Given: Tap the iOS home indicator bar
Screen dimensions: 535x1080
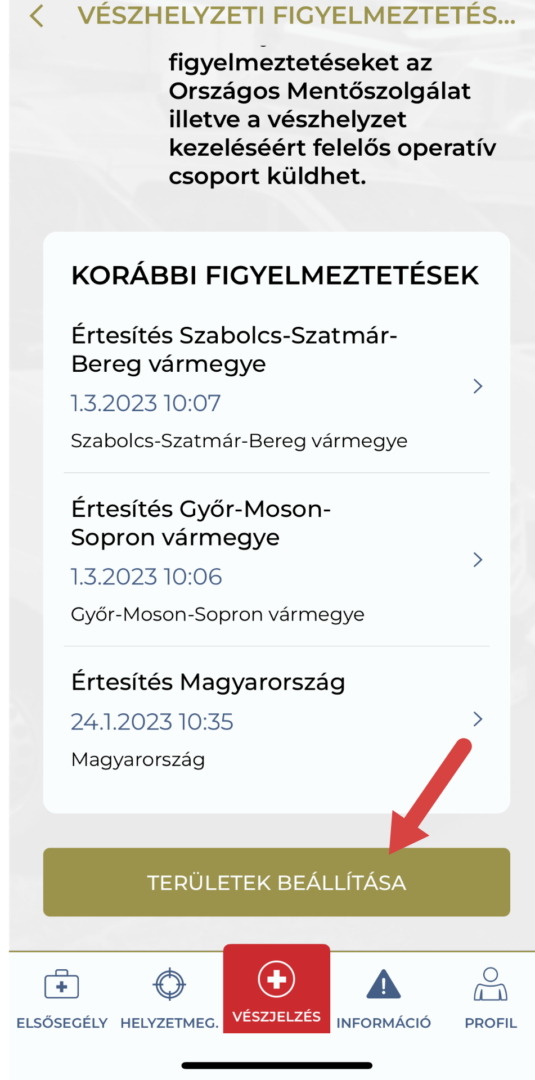Looking at the screenshot, I should 277,1065.
